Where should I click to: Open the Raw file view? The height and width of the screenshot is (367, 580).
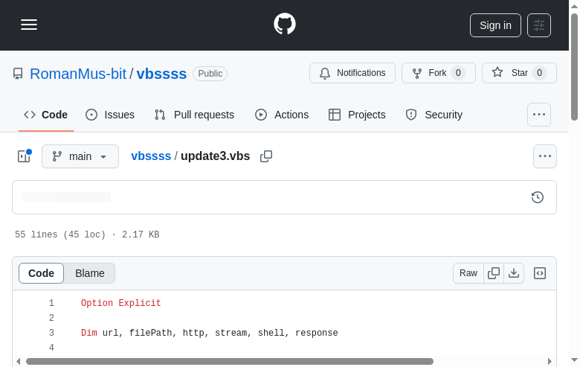(x=468, y=273)
